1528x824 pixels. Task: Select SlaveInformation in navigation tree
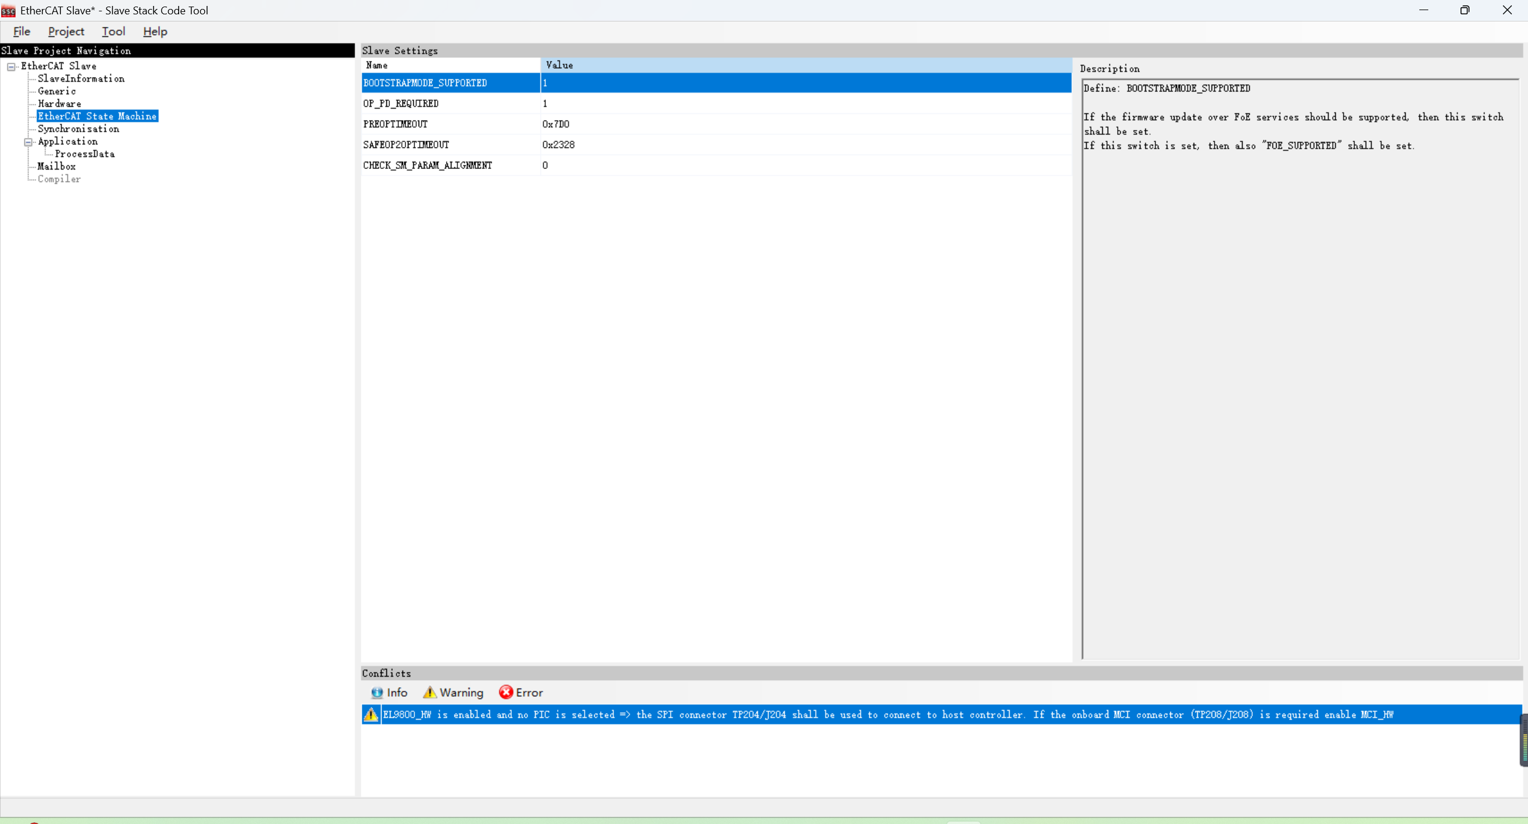coord(81,79)
